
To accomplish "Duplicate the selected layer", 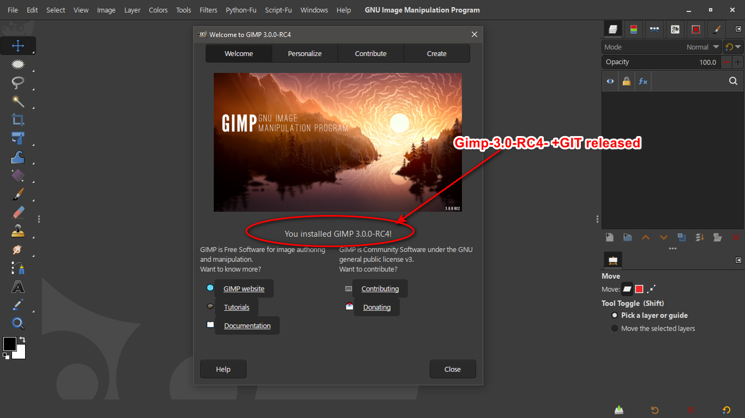I will pyautogui.click(x=682, y=237).
